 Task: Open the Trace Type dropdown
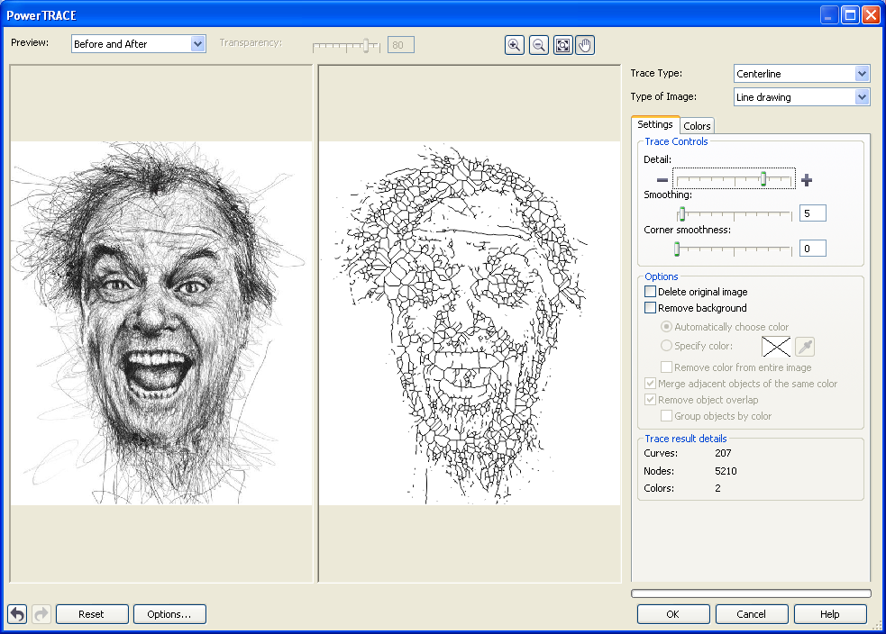click(801, 73)
